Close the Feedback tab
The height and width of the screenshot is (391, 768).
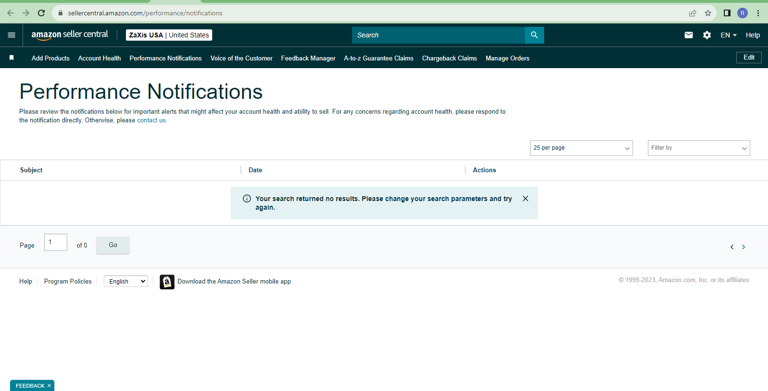49,386
